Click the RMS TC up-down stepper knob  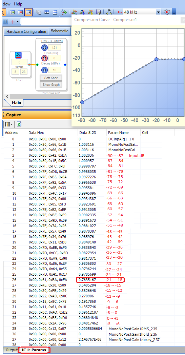(44, 47)
